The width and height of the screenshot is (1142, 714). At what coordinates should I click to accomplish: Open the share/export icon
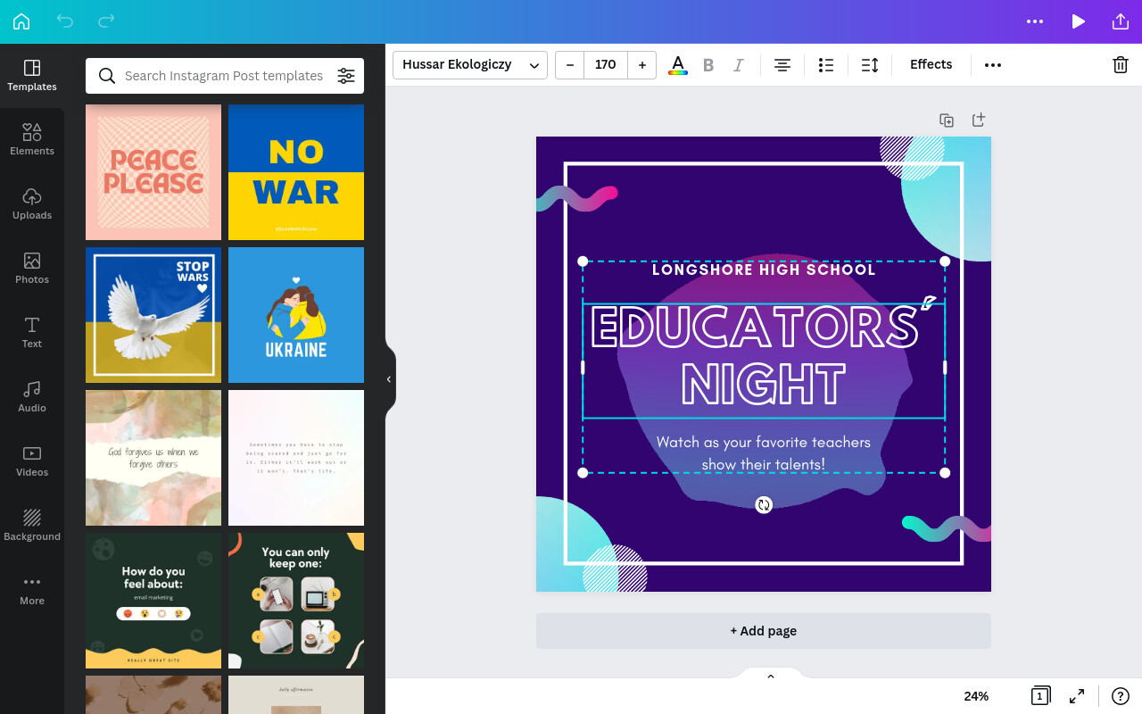point(1120,21)
